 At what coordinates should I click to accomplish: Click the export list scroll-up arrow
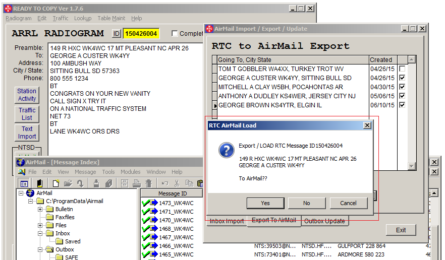pos(412,59)
